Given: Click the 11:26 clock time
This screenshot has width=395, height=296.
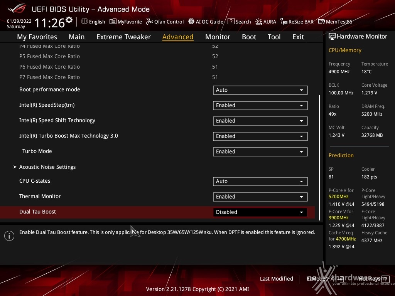Looking at the screenshot, I should pos(50,23).
